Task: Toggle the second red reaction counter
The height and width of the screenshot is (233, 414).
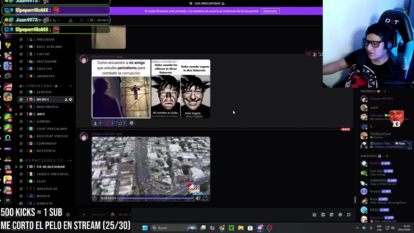Action: tap(109, 123)
